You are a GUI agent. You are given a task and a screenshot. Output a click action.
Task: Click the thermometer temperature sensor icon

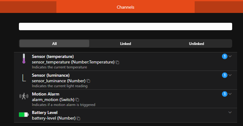pos(24,59)
